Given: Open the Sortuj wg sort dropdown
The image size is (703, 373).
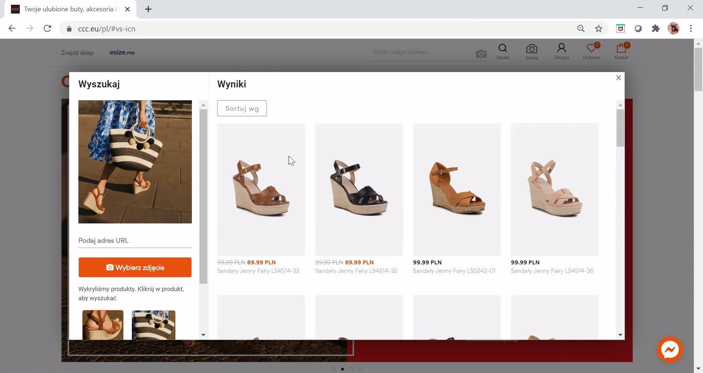Looking at the screenshot, I should click(242, 108).
